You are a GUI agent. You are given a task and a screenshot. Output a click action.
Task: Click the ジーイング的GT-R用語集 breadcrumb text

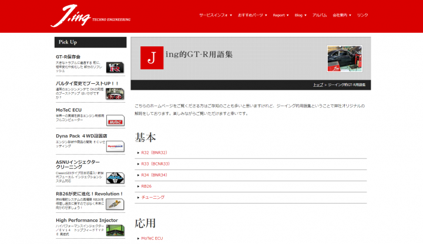coord(347,85)
